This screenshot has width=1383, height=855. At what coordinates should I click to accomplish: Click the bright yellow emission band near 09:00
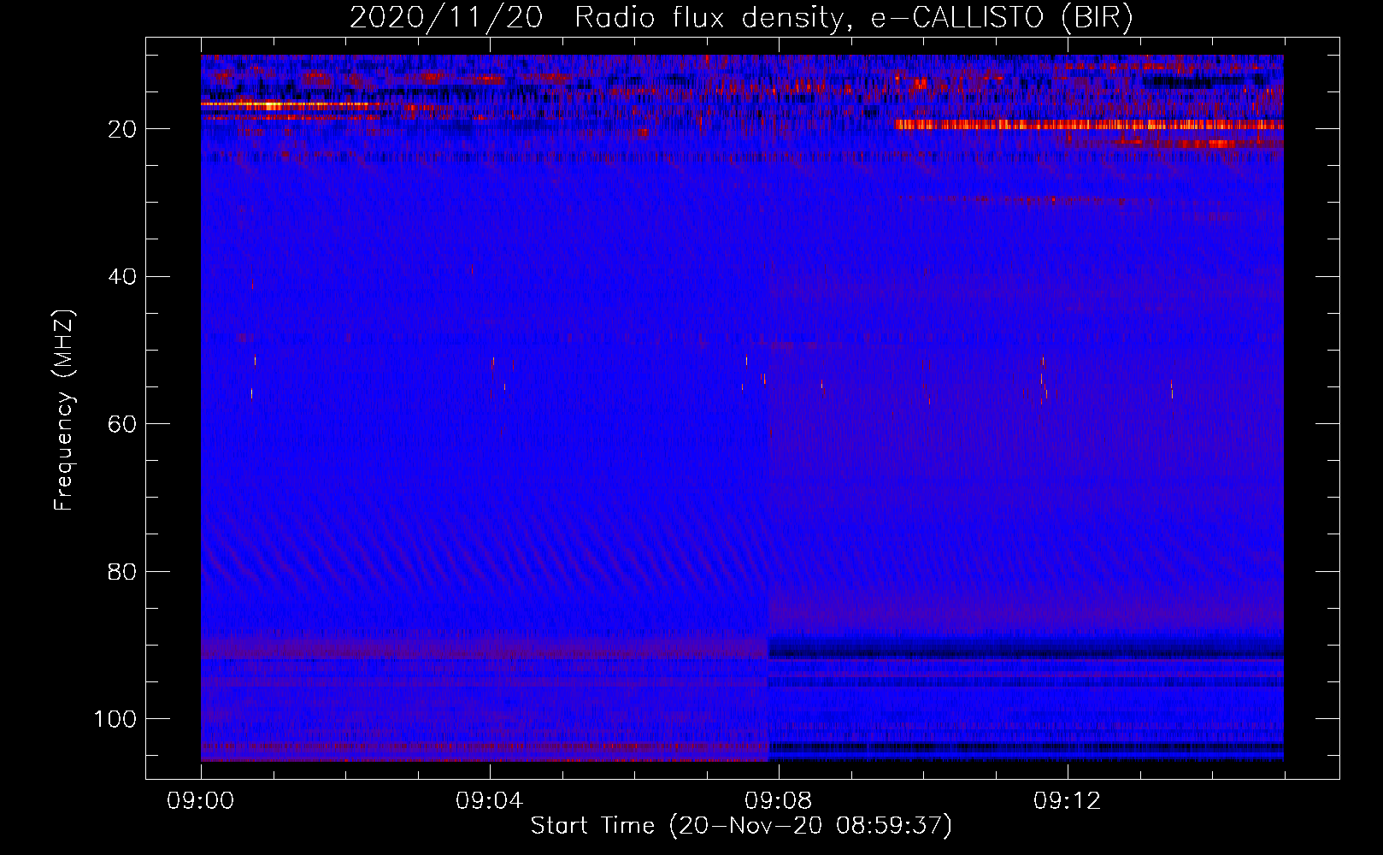(x=291, y=105)
